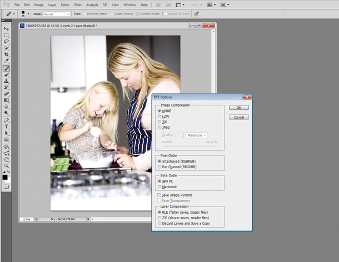Open the Filter menu
339x262 pixels.
[78, 5]
